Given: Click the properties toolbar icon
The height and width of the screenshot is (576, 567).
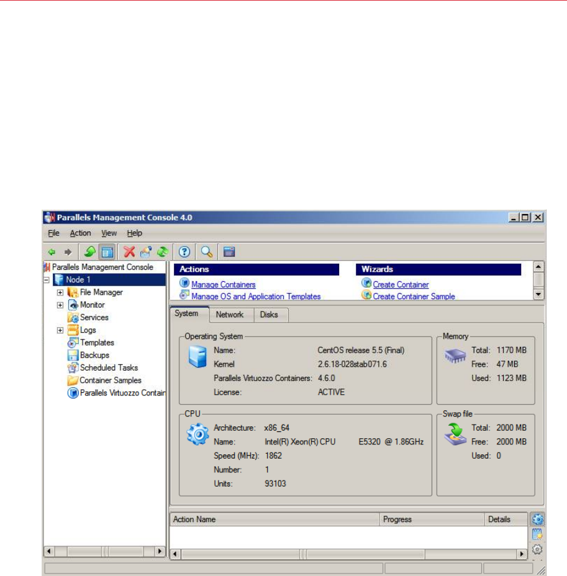Looking at the screenshot, I should 146,252.
